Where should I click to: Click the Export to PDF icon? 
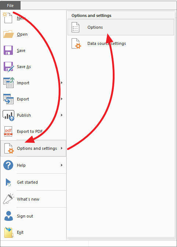(x=8, y=131)
